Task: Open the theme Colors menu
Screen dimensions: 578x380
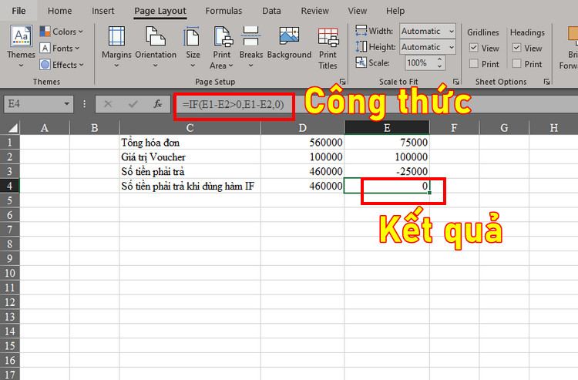Action: [x=62, y=32]
